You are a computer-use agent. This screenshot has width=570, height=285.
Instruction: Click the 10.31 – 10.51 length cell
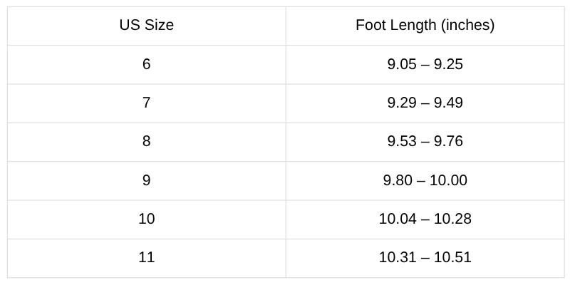point(425,258)
